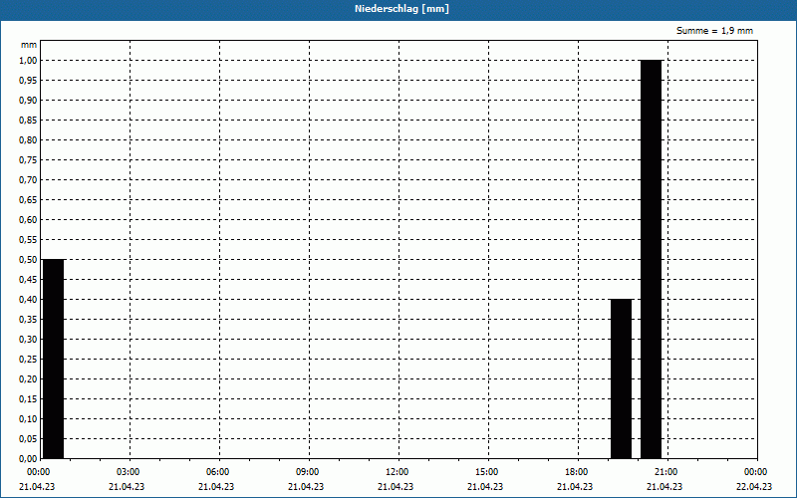Click the tall 1,00 mm precipitation bar
Image resolution: width=797 pixels, height=498 pixels.
pos(651,259)
